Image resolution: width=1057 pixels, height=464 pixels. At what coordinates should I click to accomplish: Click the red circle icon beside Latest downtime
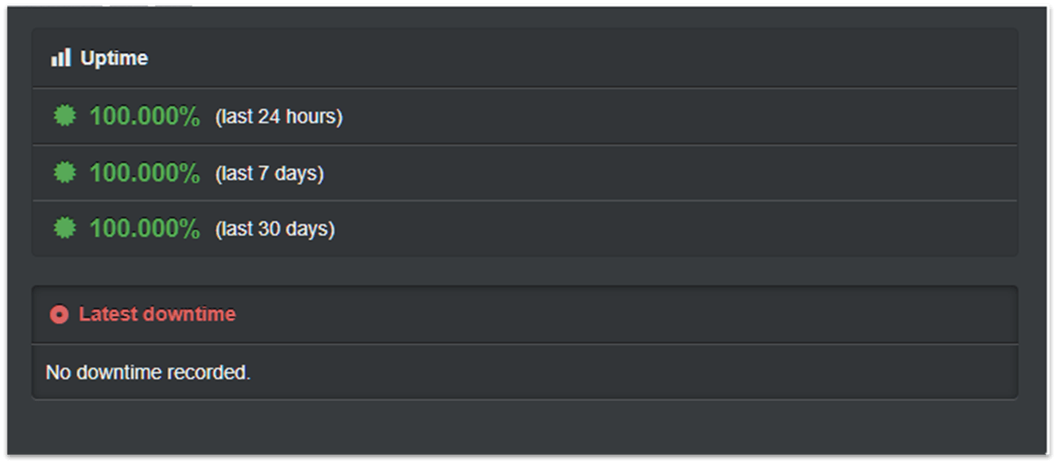point(59,315)
